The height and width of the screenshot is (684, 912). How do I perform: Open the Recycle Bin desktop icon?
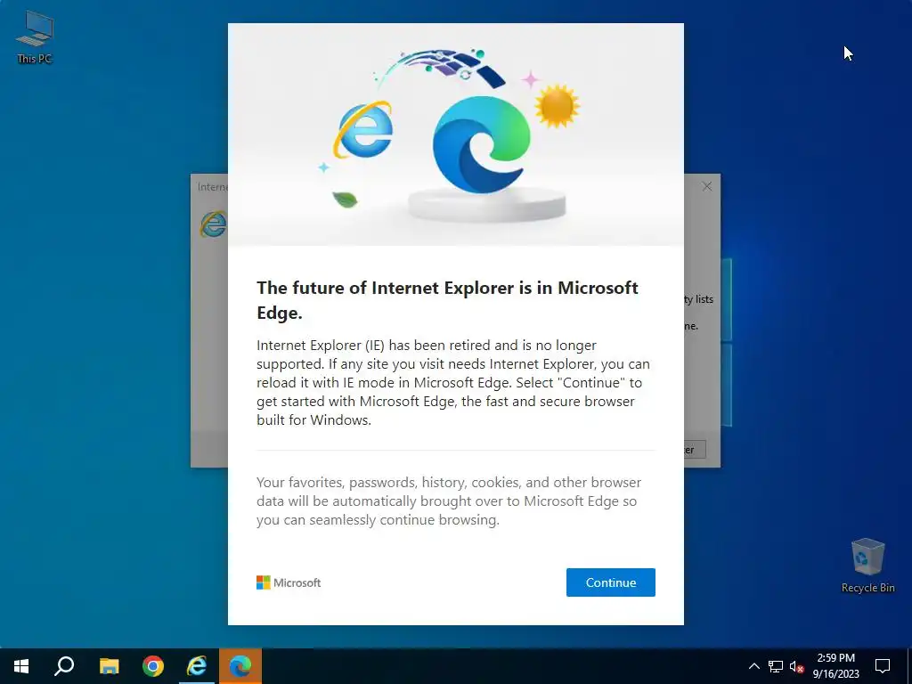867,566
